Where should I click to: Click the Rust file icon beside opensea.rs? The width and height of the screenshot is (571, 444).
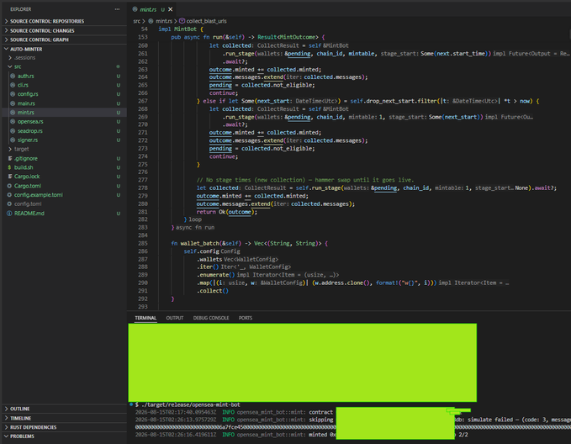(13, 122)
